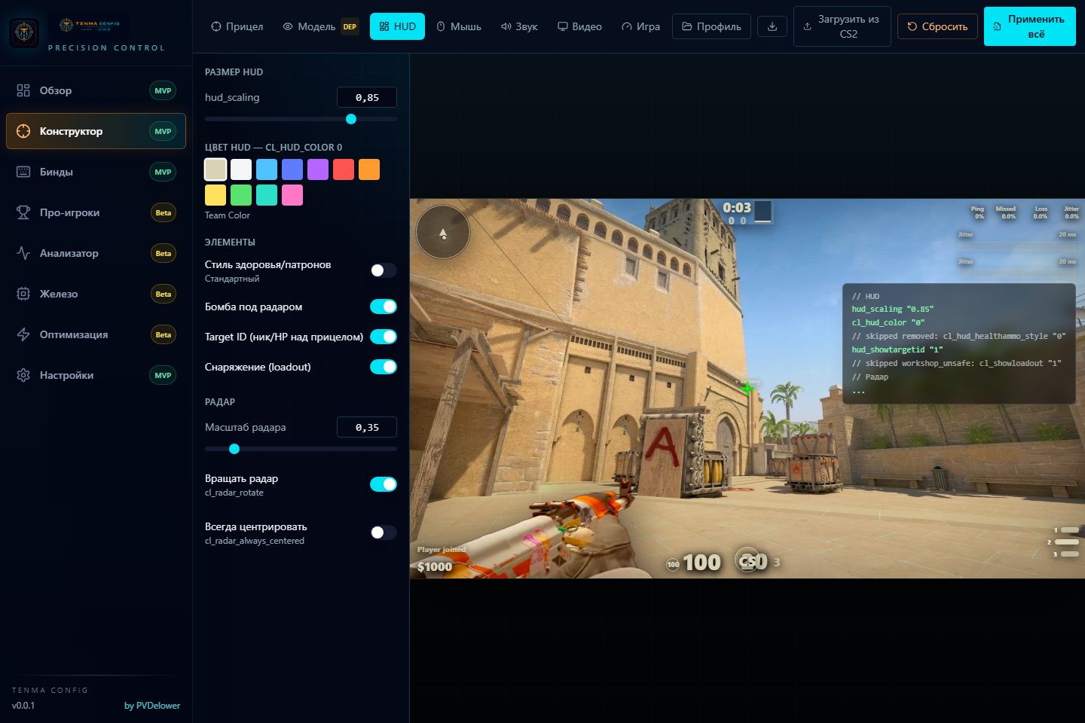Select the green HUD color swatch
This screenshot has height=723, width=1085.
click(x=241, y=195)
